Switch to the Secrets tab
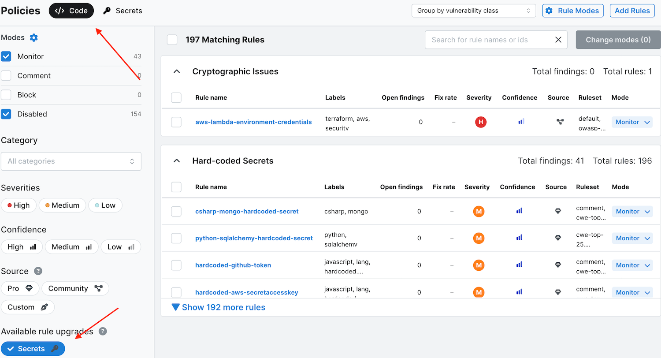Viewport: 661px width, 358px height. 123,11
